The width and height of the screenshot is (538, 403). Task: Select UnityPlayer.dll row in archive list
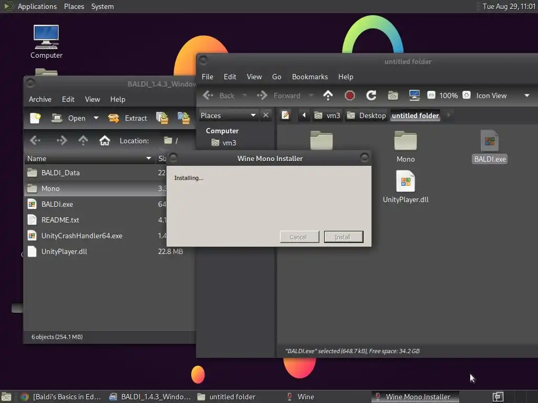[x=110, y=251]
